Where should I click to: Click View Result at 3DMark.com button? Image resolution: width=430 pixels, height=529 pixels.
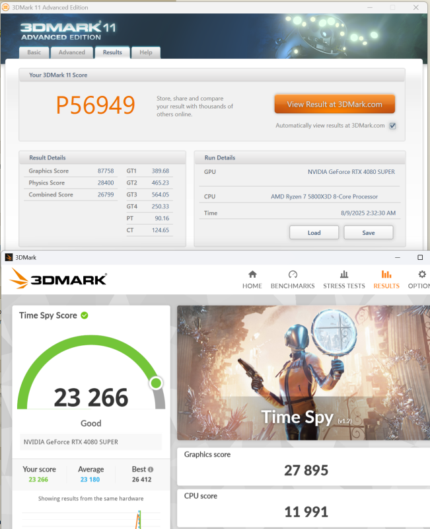click(x=335, y=104)
